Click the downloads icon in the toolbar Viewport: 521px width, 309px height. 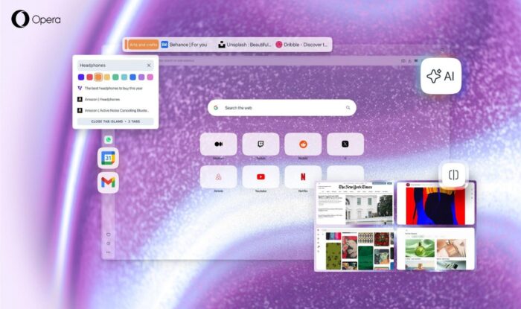pos(409,61)
